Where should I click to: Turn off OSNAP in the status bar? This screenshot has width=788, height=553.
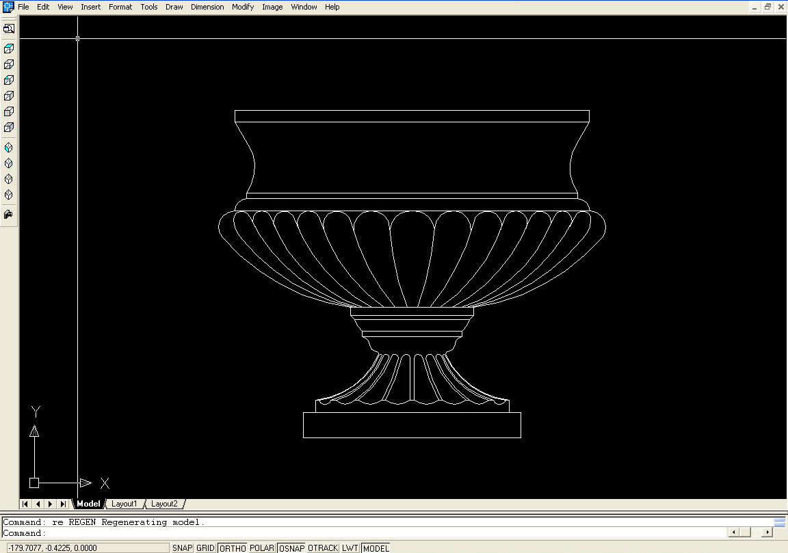[291, 548]
